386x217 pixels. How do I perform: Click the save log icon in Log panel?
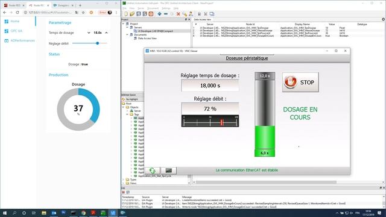(128, 192)
